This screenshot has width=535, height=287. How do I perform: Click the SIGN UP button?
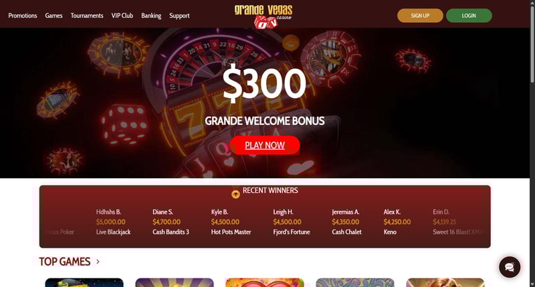click(420, 15)
